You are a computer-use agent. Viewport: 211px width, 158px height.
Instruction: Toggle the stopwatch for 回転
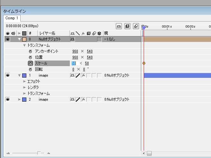click(30, 69)
